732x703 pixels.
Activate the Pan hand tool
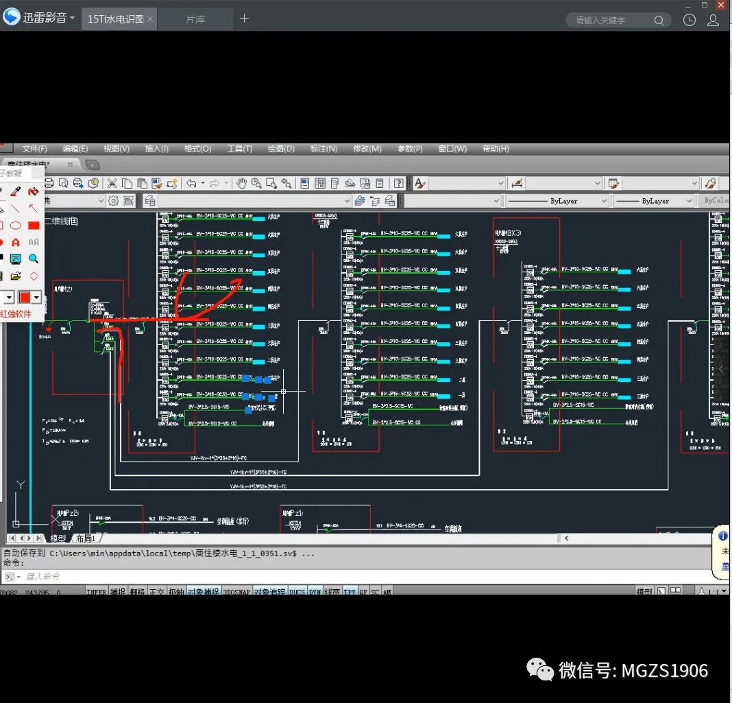click(241, 183)
